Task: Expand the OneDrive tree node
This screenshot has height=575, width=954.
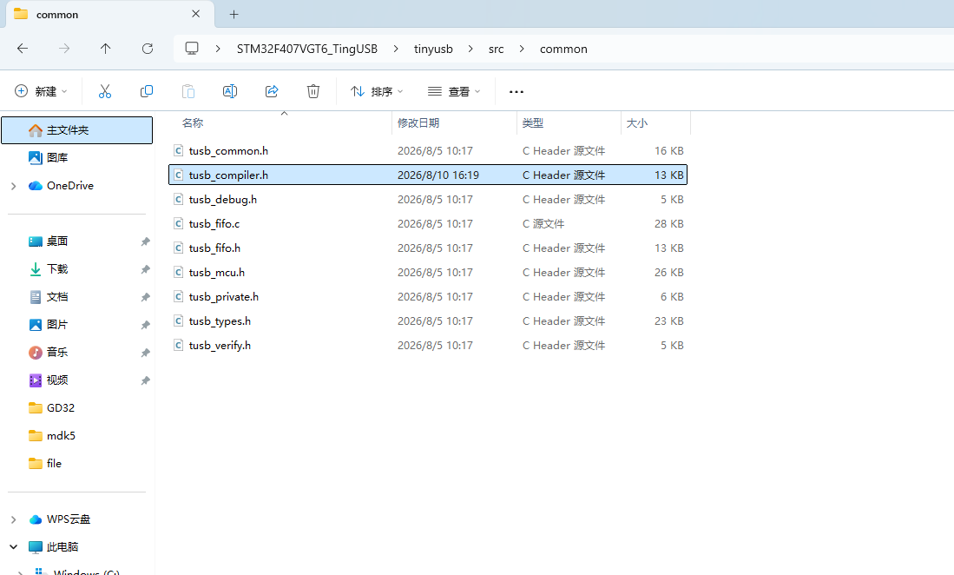Action: (13, 186)
